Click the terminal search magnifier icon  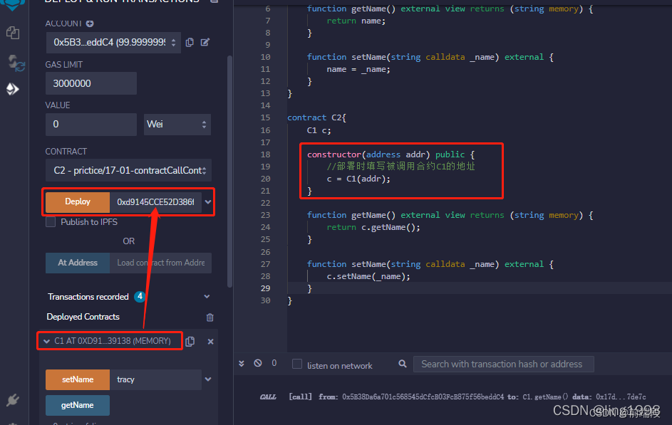click(403, 364)
